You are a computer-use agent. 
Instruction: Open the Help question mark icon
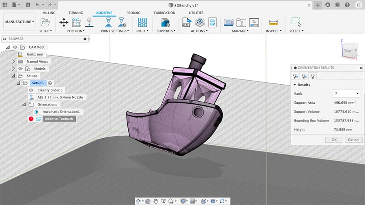[347, 4]
